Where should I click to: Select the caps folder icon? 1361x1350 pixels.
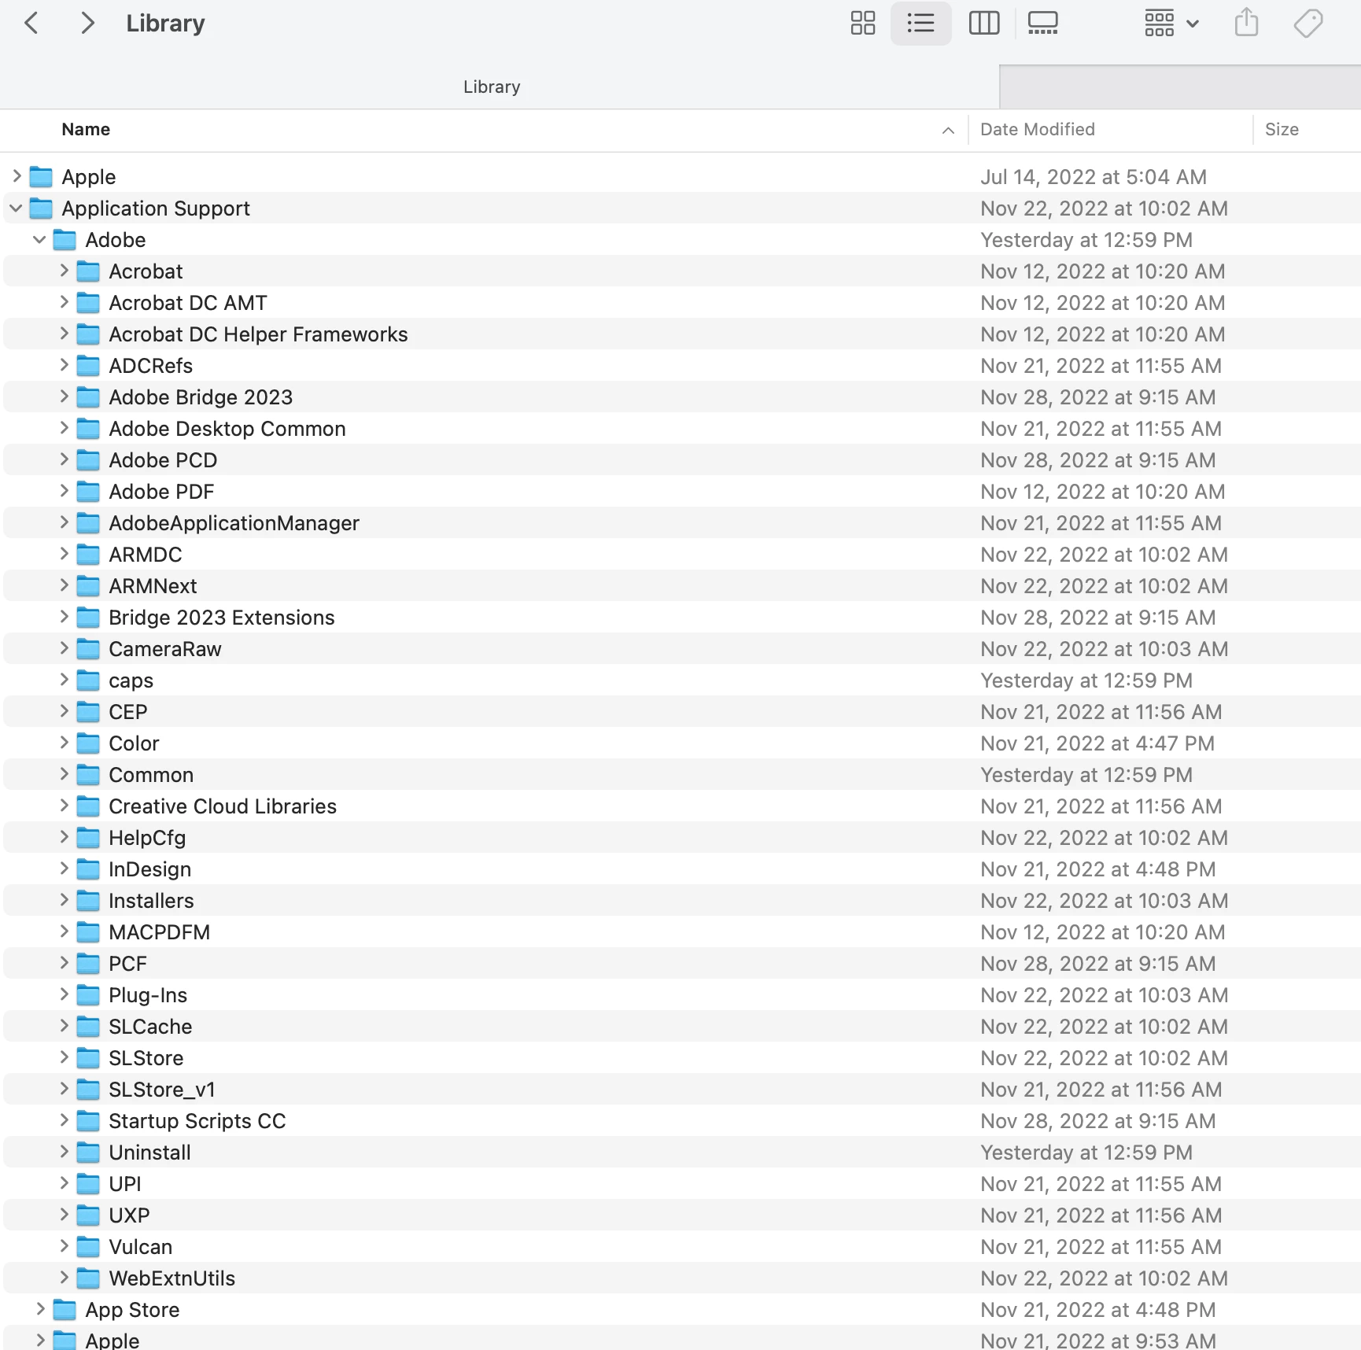point(88,681)
